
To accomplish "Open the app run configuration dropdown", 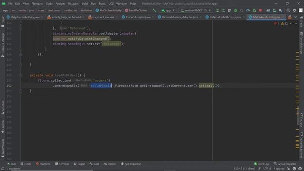I will click(168, 10).
